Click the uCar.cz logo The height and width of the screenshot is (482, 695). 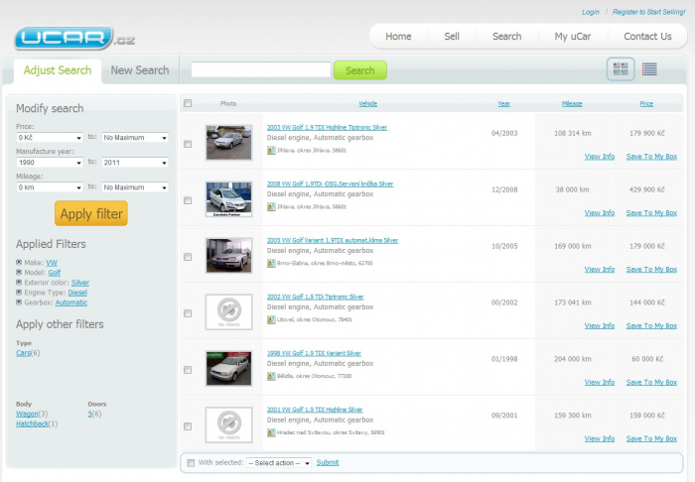tap(74, 39)
